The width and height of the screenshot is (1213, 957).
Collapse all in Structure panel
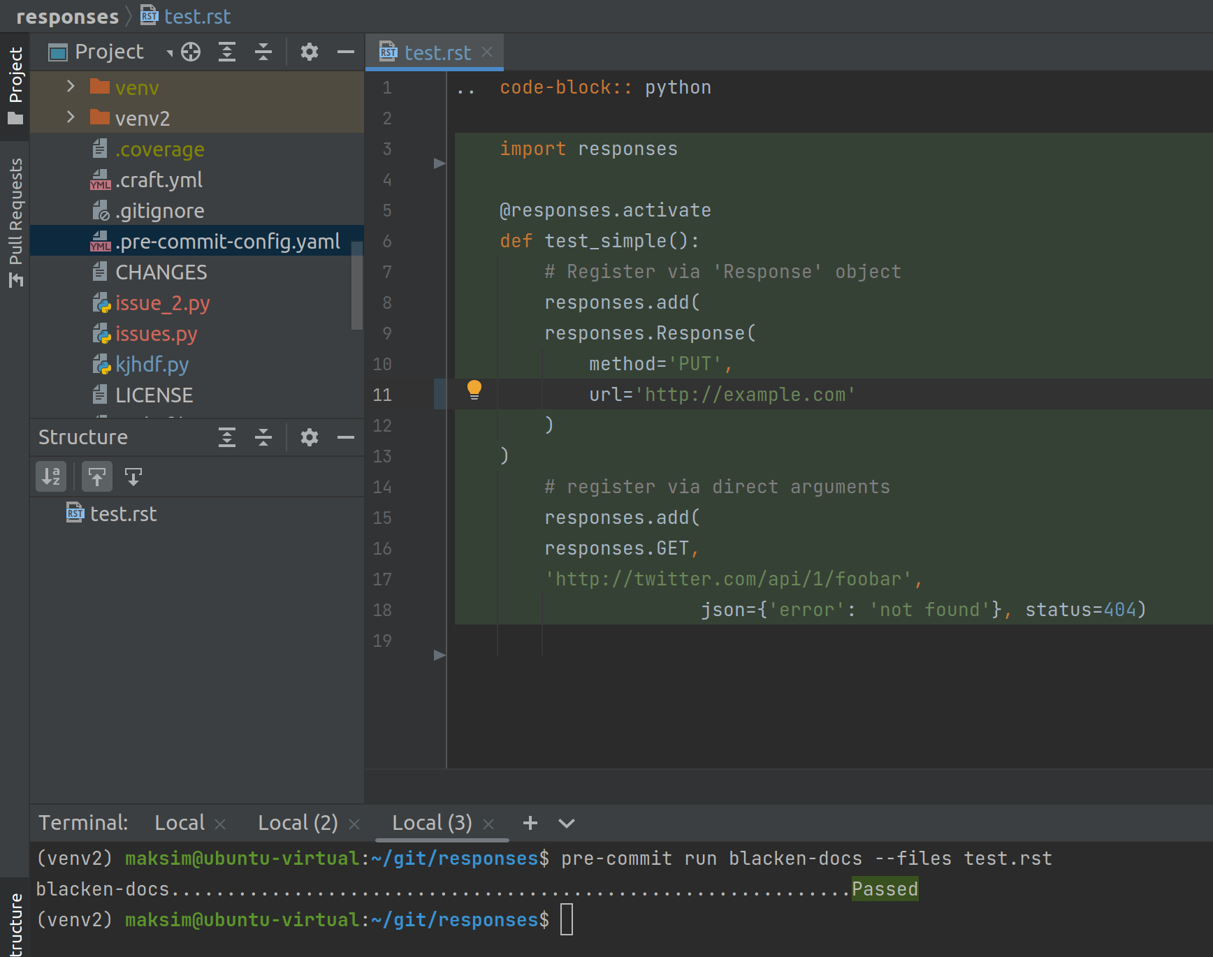coord(263,437)
